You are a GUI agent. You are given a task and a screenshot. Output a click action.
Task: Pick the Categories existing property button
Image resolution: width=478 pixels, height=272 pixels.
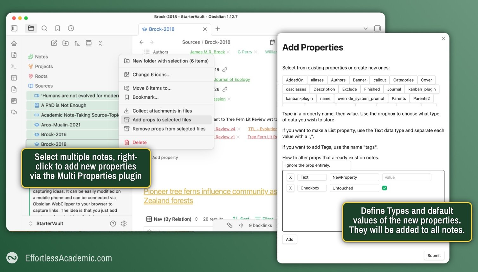[403, 80]
